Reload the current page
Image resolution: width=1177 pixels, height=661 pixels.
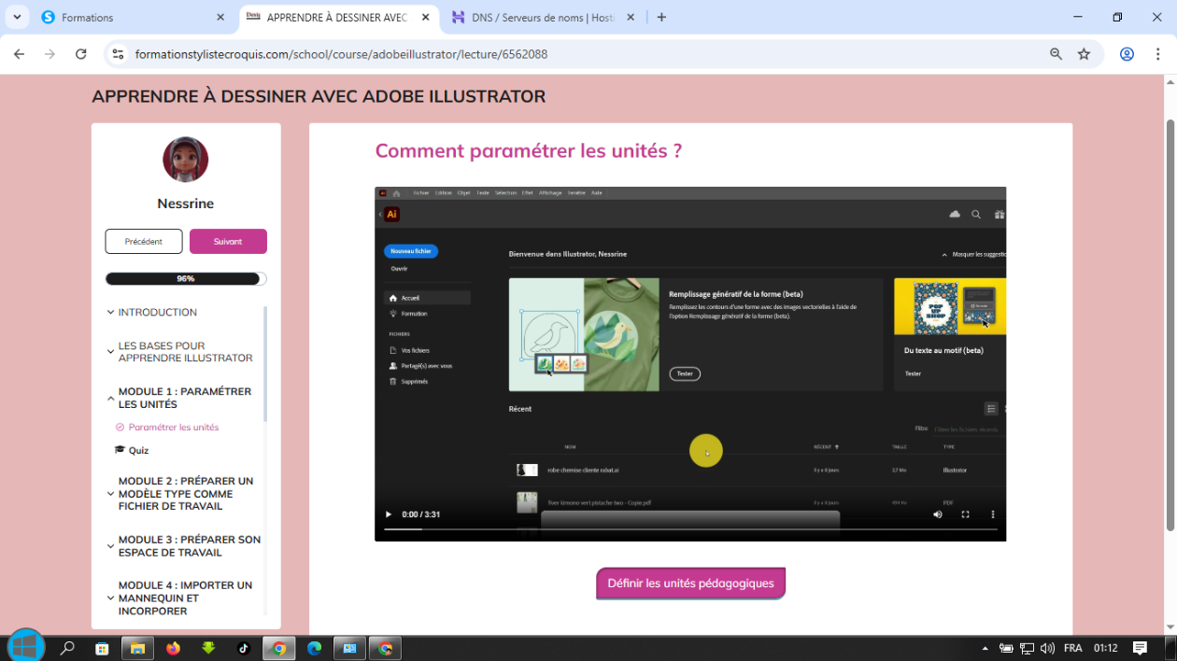pos(81,54)
